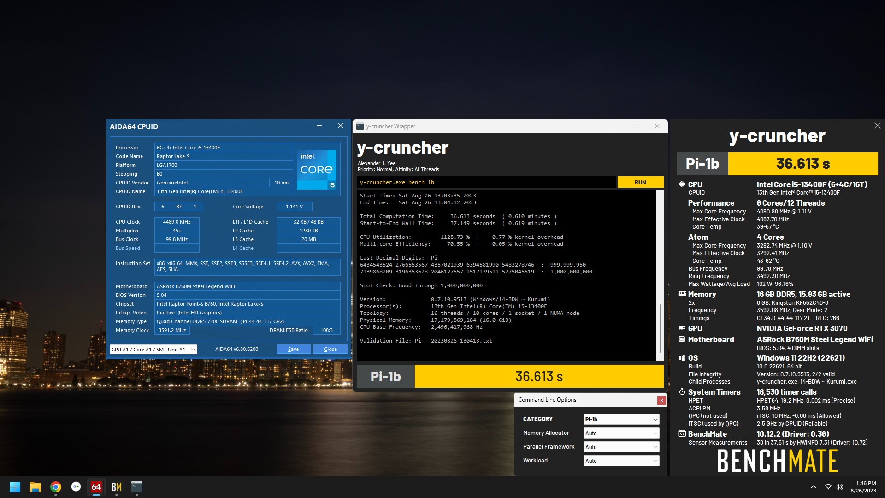Image resolution: width=885 pixels, height=498 pixels.
Task: Click the BenchMate section icon
Action: [x=682, y=434]
